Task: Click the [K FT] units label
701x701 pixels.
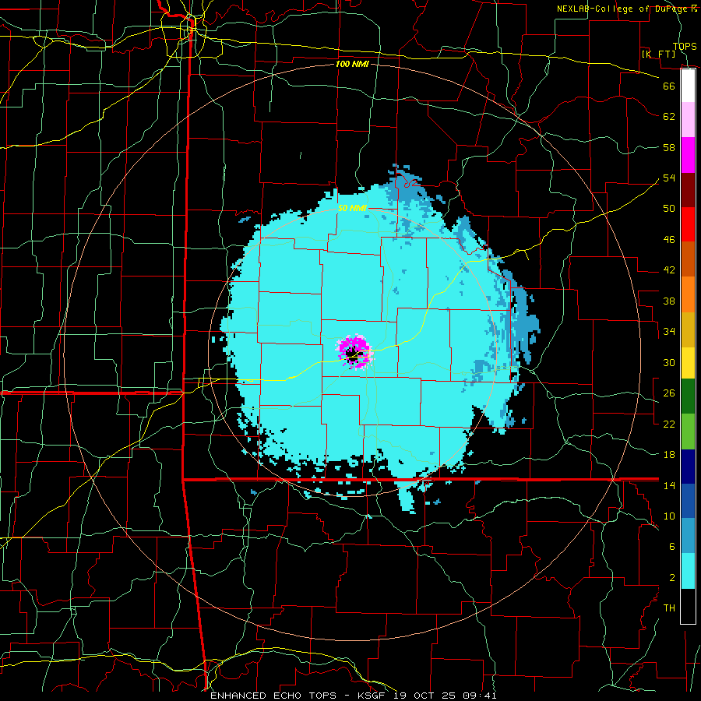Action: [x=658, y=54]
